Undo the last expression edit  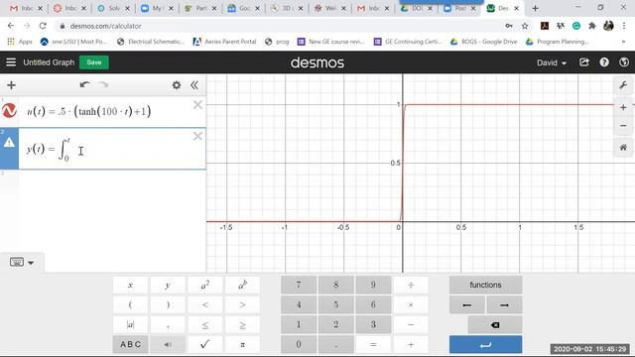click(x=85, y=84)
